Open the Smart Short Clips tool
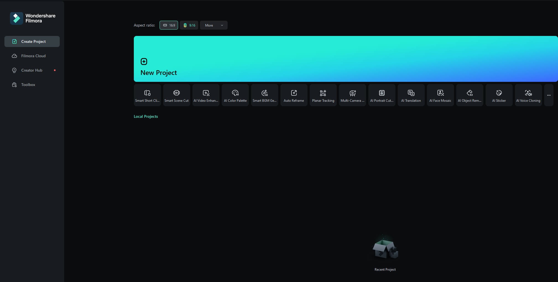558x282 pixels. click(147, 95)
